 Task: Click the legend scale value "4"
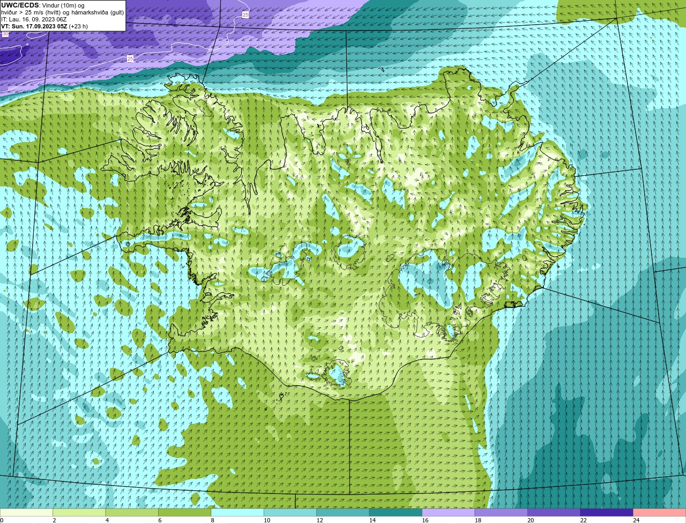click(x=107, y=520)
